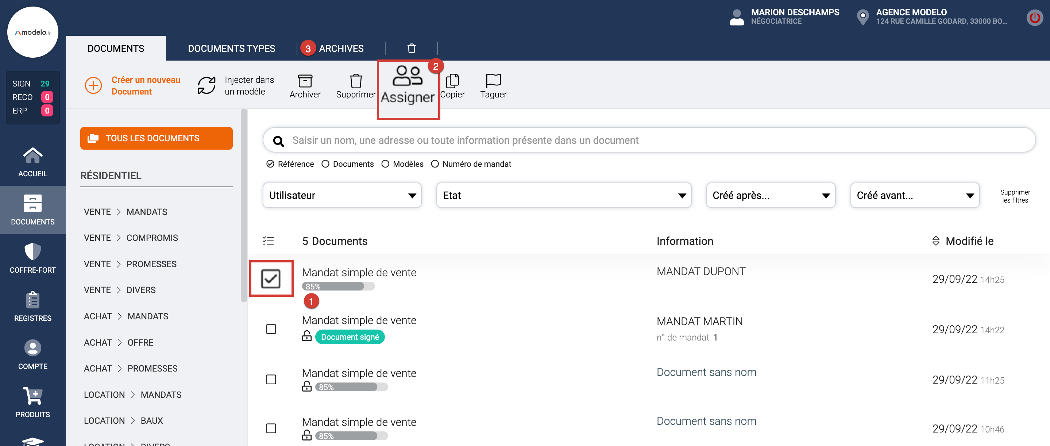
Task: Open the Archives tab
Action: coord(341,49)
